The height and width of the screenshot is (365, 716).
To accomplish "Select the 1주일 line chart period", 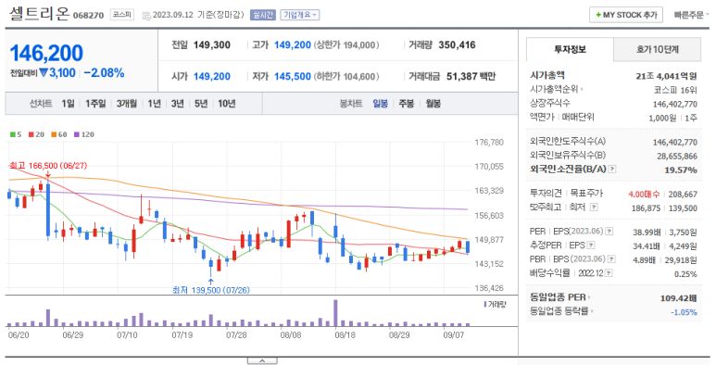I will pos(95,104).
